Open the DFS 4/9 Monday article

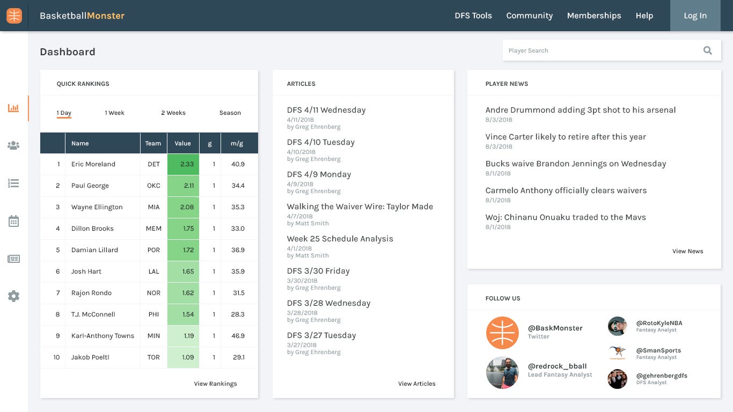point(319,174)
